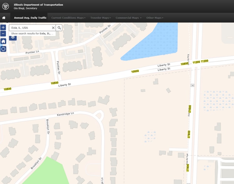Click the 10500 label near Pontiac Dr

pos(55,83)
